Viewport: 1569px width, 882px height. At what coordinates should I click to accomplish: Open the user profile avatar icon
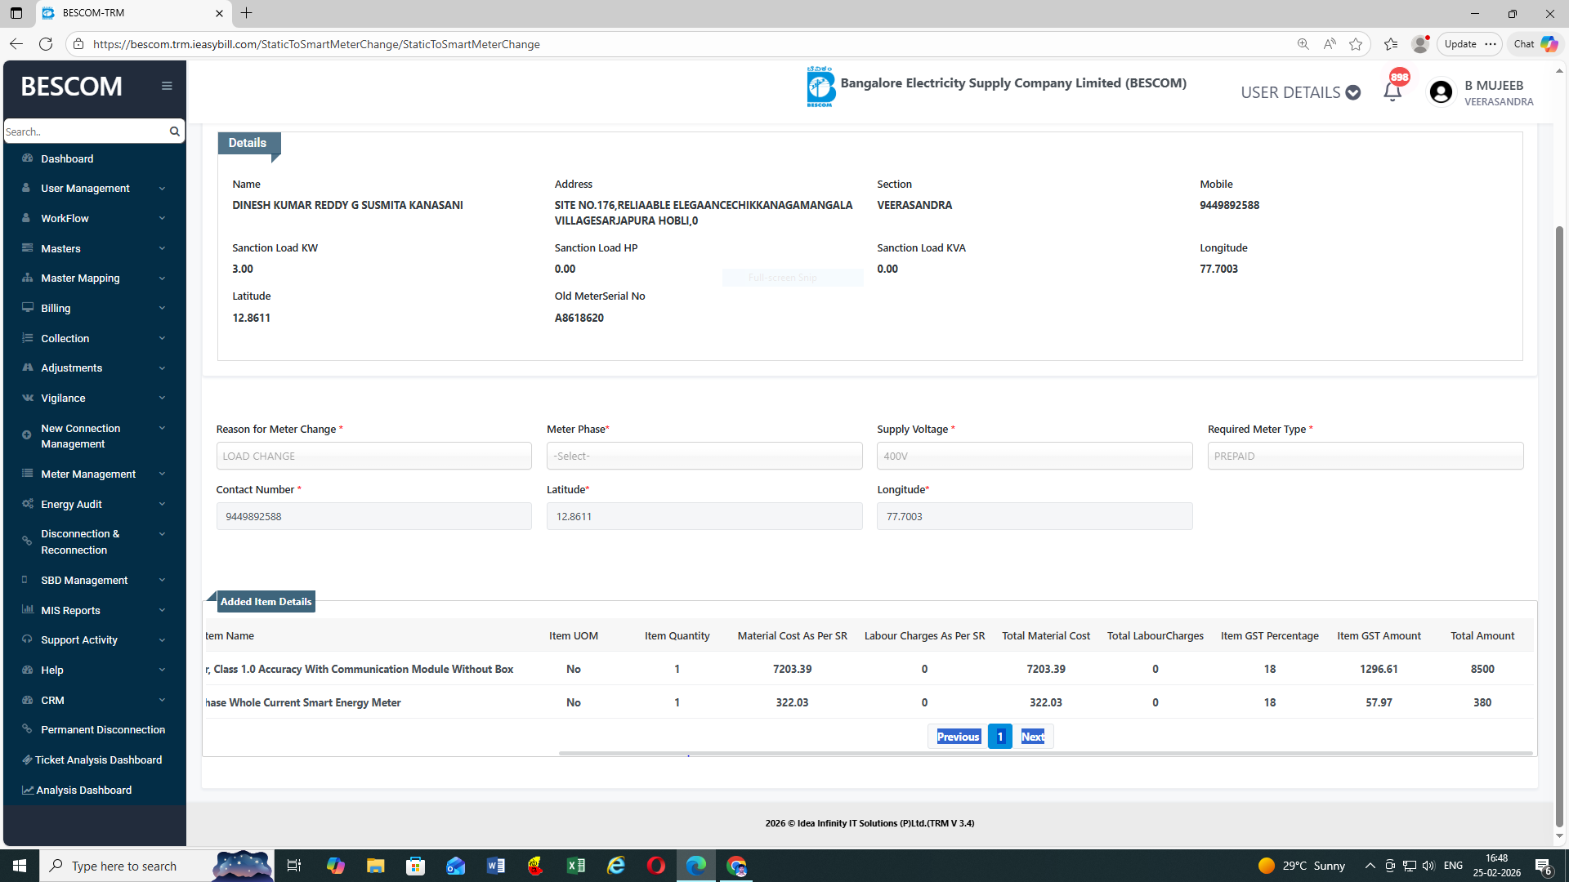point(1441,92)
